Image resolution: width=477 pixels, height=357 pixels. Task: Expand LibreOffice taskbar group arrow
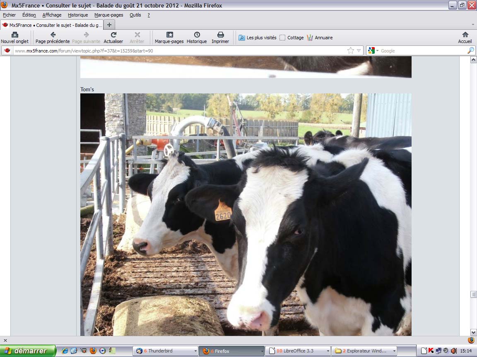[328, 351]
